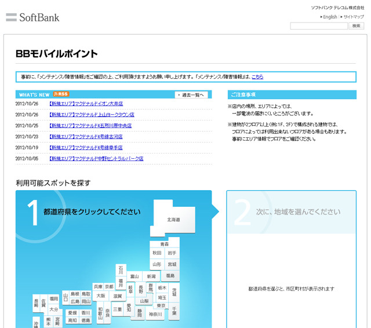This screenshot has height=328, width=371.
Task: Focus the site search input field
Action: pos(319,25)
